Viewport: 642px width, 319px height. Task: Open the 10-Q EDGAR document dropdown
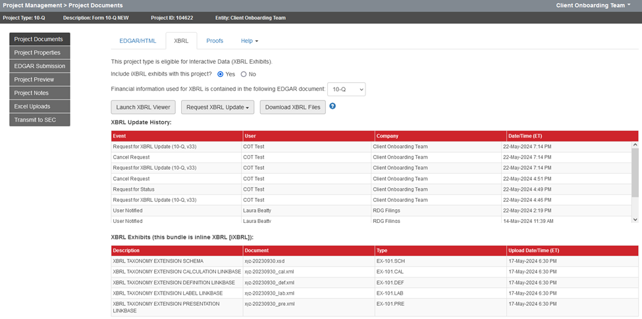(x=346, y=89)
